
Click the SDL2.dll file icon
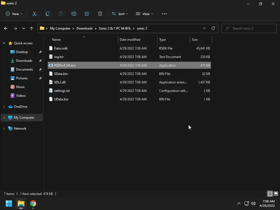51,82
